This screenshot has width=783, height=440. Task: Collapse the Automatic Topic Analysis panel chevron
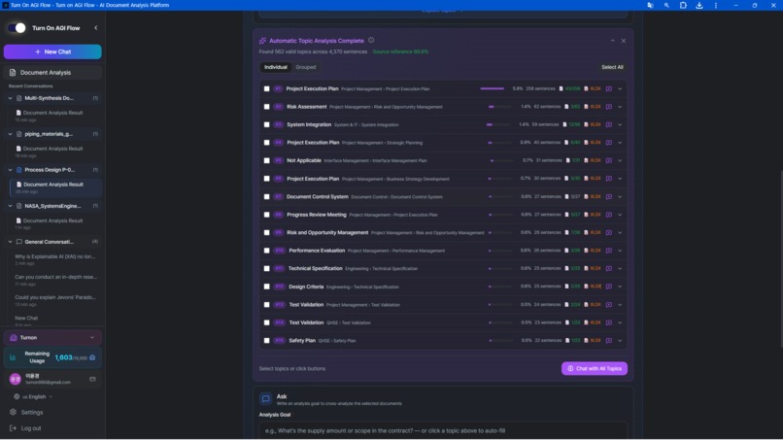[x=612, y=41]
